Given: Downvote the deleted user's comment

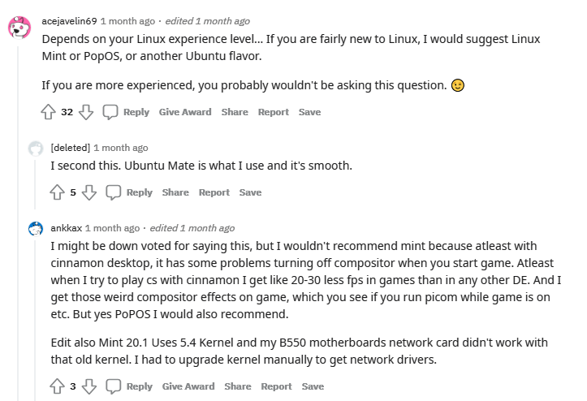Looking at the screenshot, I should pos(89,192).
